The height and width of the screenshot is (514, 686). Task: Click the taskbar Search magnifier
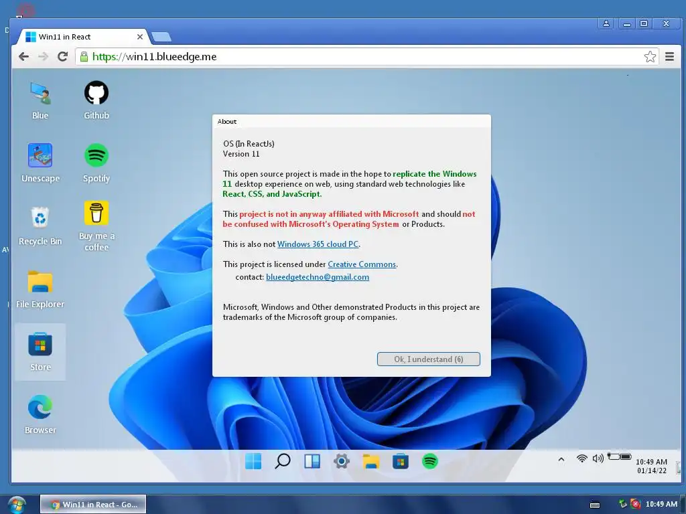pyautogui.click(x=283, y=461)
